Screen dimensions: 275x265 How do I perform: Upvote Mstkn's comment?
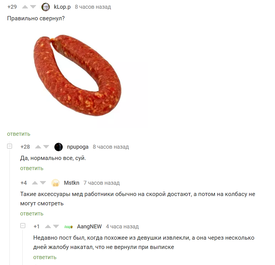(35, 183)
